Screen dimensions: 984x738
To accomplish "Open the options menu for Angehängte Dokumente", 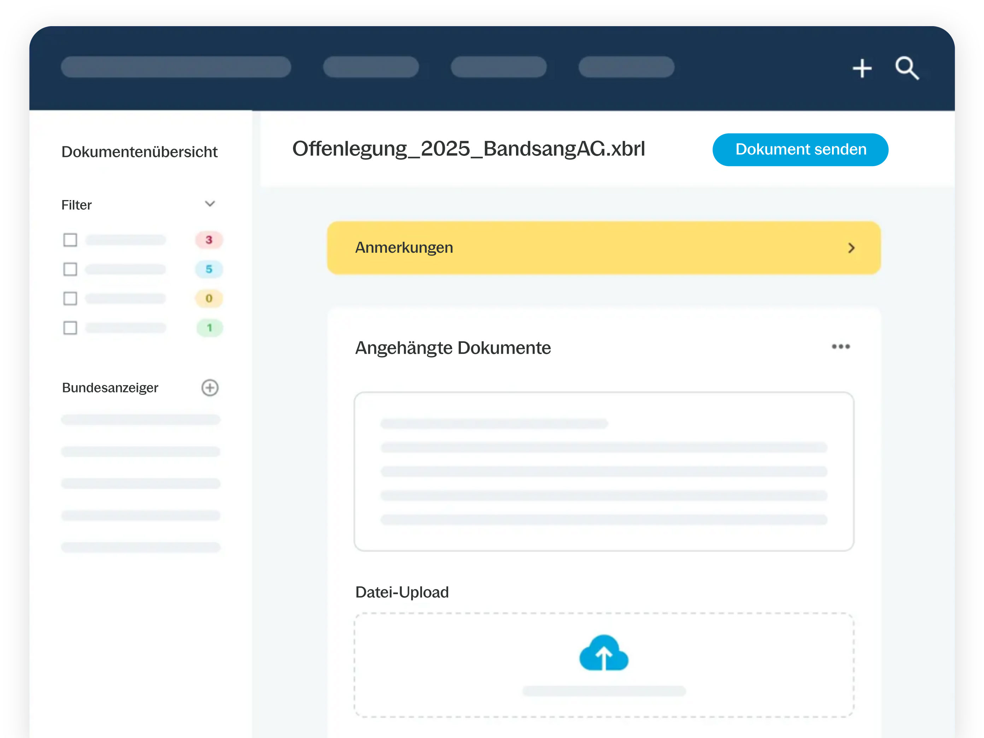I will [x=840, y=347].
